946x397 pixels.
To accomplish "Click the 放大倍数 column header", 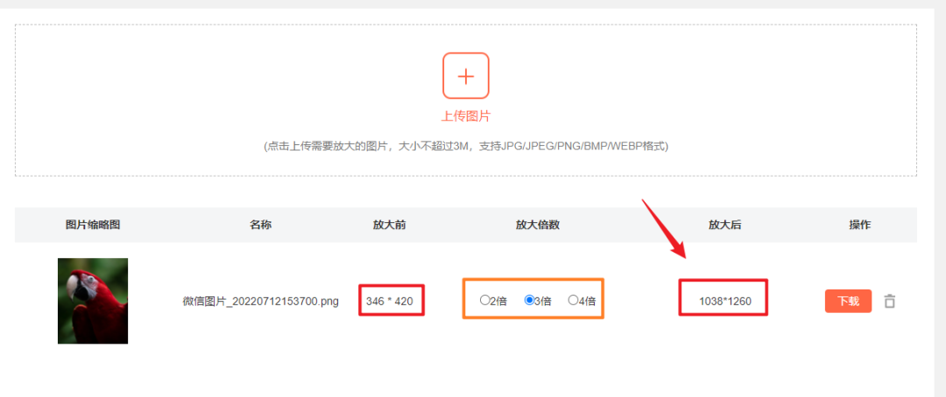I will pyautogui.click(x=538, y=225).
